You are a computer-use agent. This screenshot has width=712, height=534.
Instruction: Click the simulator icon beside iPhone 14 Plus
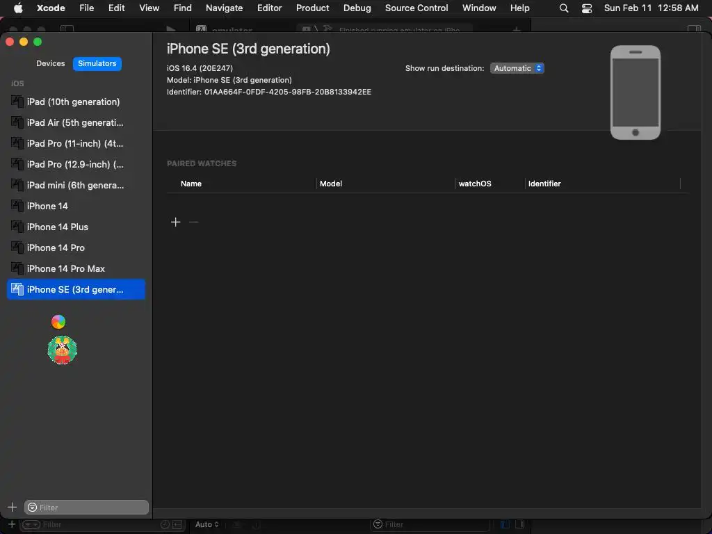tap(17, 227)
